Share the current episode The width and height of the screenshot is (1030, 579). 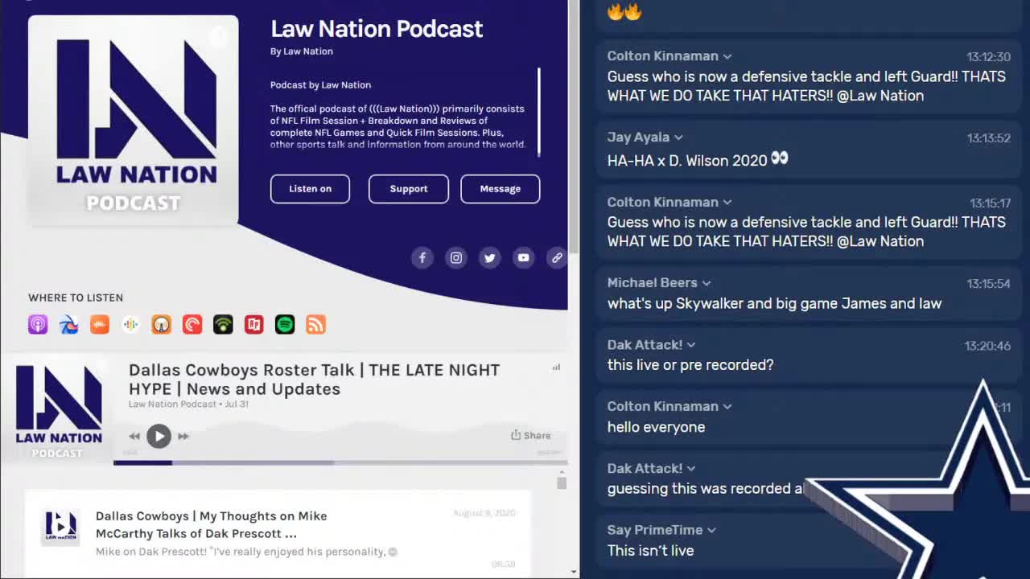(531, 435)
